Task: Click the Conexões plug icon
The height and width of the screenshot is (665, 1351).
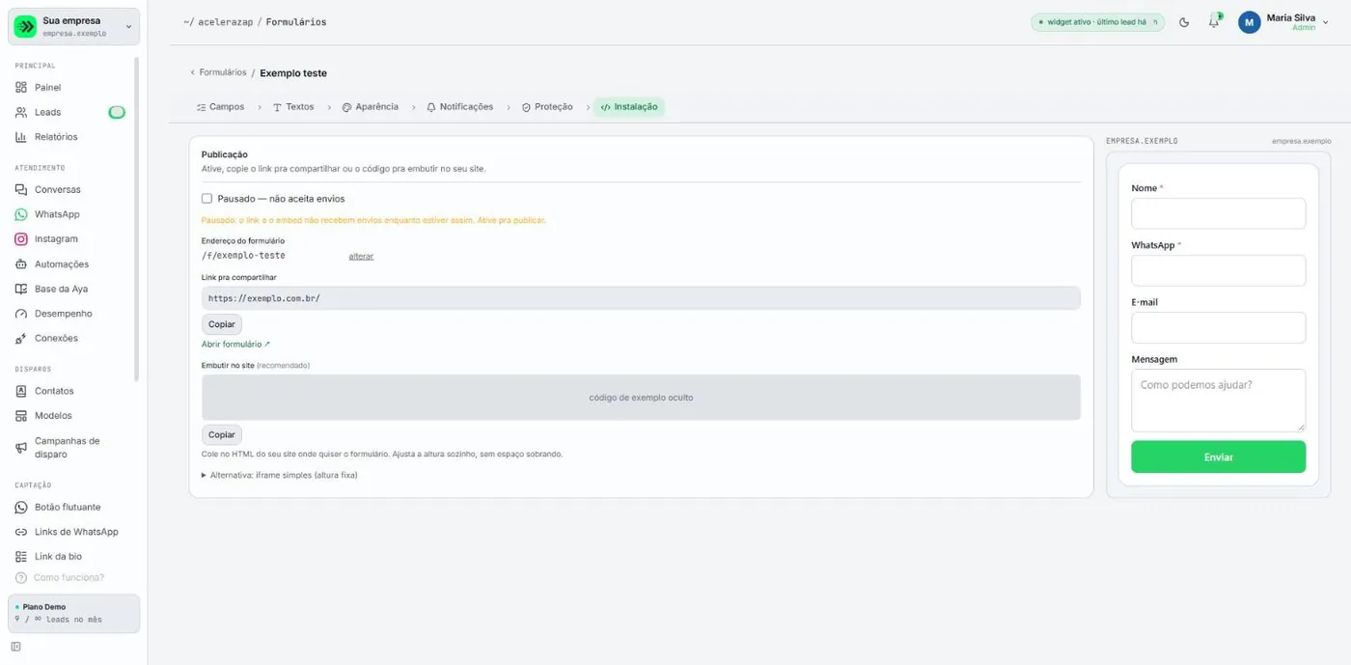Action: (21, 339)
